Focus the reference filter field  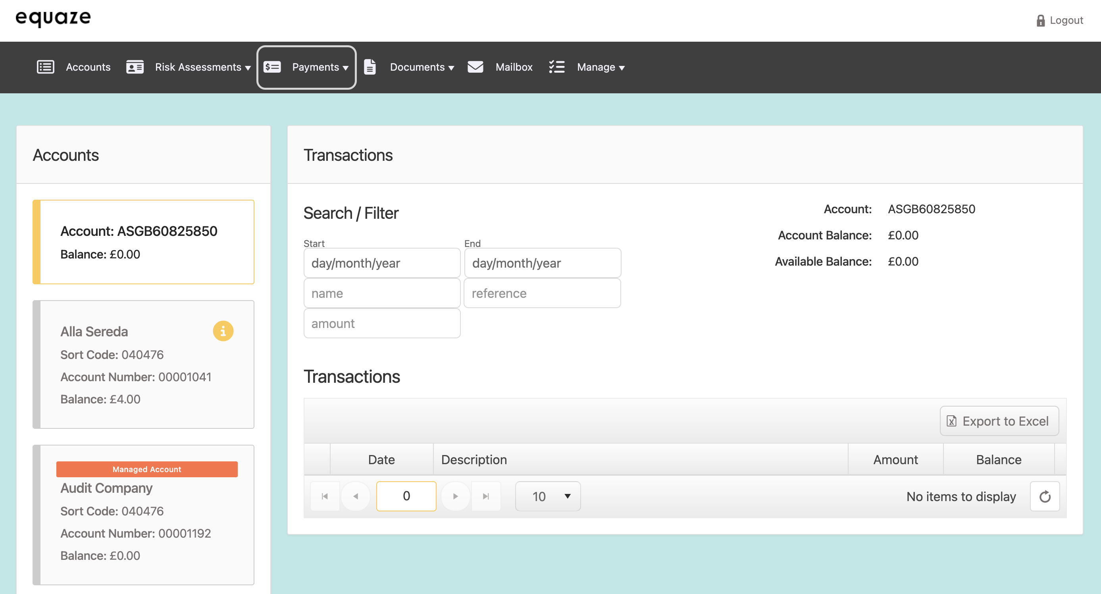pos(542,293)
